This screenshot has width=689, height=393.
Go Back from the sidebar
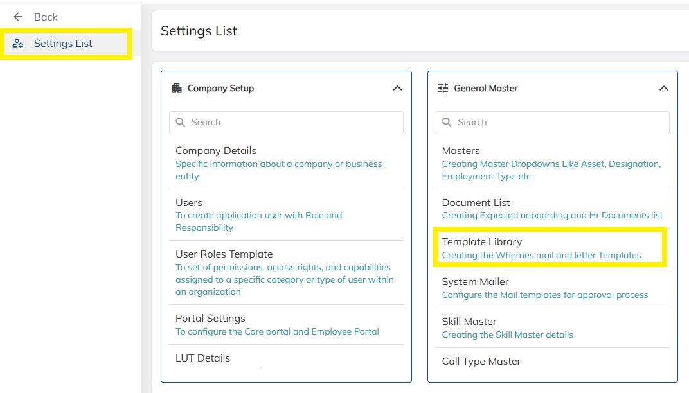tap(45, 17)
